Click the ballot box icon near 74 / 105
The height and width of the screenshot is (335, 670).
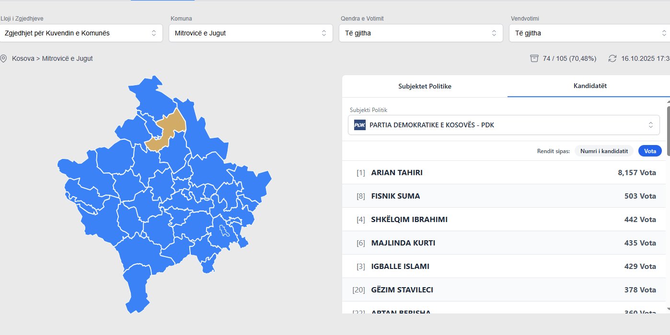534,58
